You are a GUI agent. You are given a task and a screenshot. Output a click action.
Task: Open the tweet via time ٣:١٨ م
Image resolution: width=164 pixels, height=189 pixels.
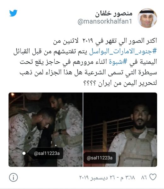point(127,178)
